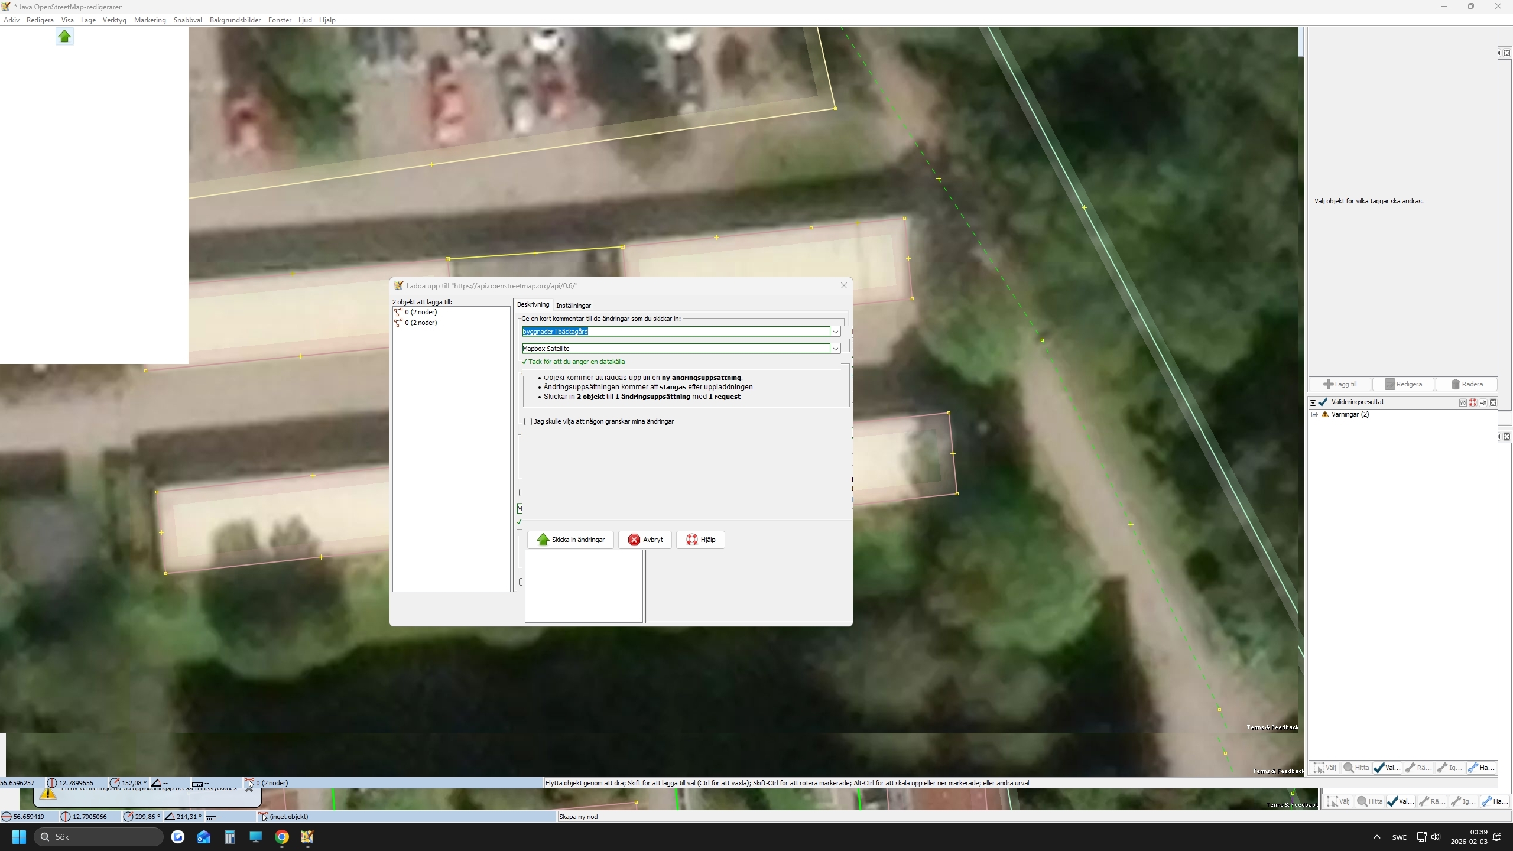
Task: Open the Bakgrundsbilder menu
Action: click(x=235, y=20)
